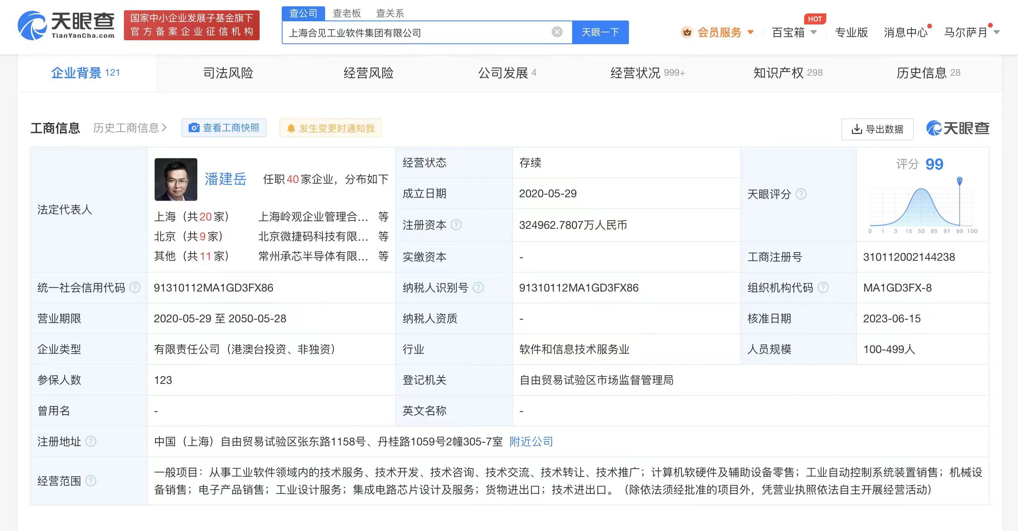Expand the 百宝箱 dropdown arrow

coord(813,32)
